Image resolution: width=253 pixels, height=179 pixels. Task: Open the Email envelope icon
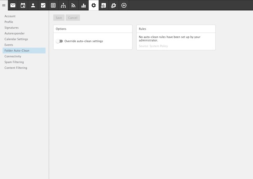[13, 5]
